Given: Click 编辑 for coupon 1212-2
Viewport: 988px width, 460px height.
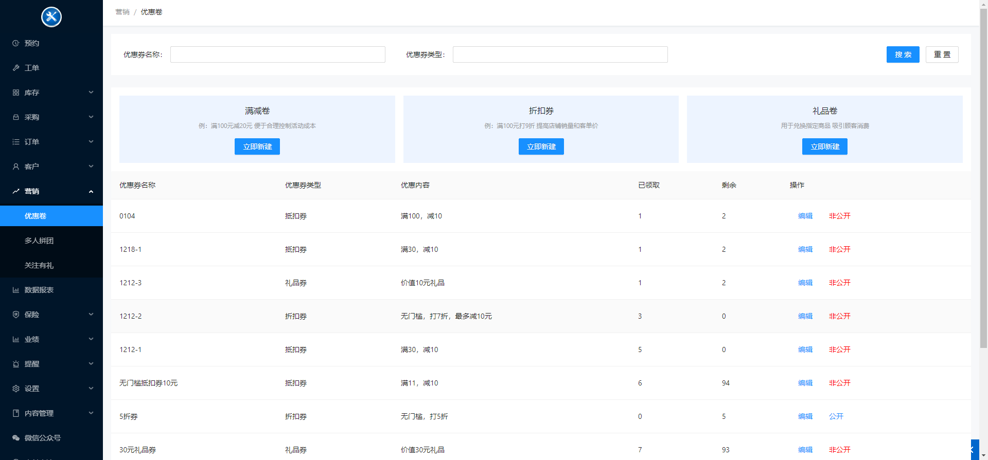Looking at the screenshot, I should 805,316.
